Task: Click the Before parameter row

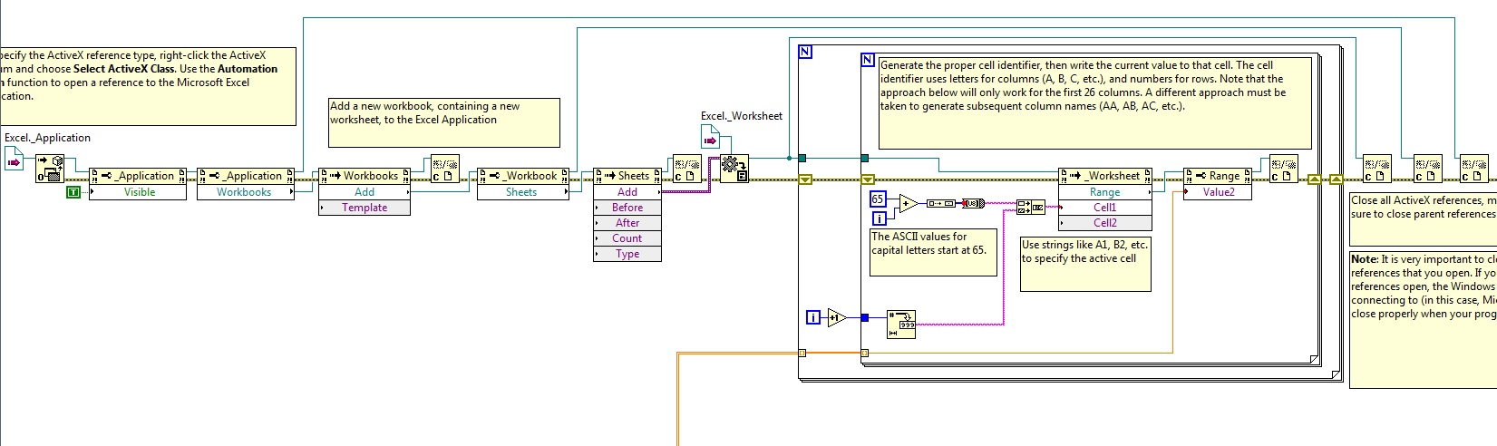Action: (627, 208)
